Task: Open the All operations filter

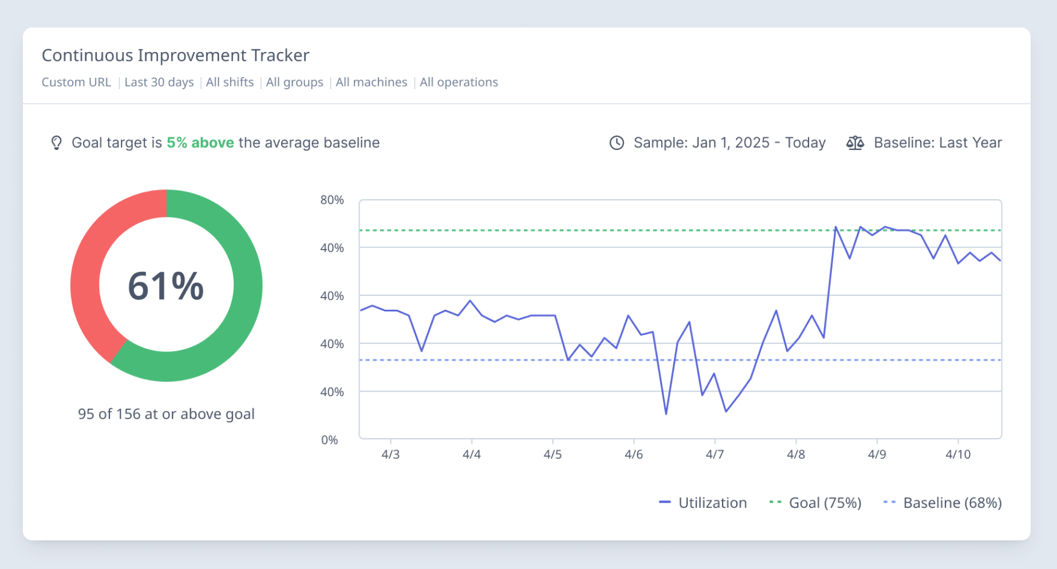Action: (x=458, y=82)
